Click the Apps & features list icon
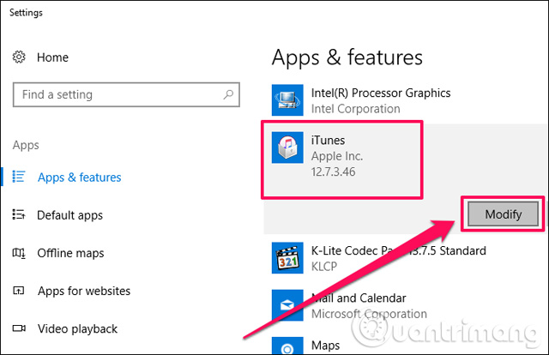Image resolution: width=549 pixels, height=355 pixels. (x=20, y=177)
